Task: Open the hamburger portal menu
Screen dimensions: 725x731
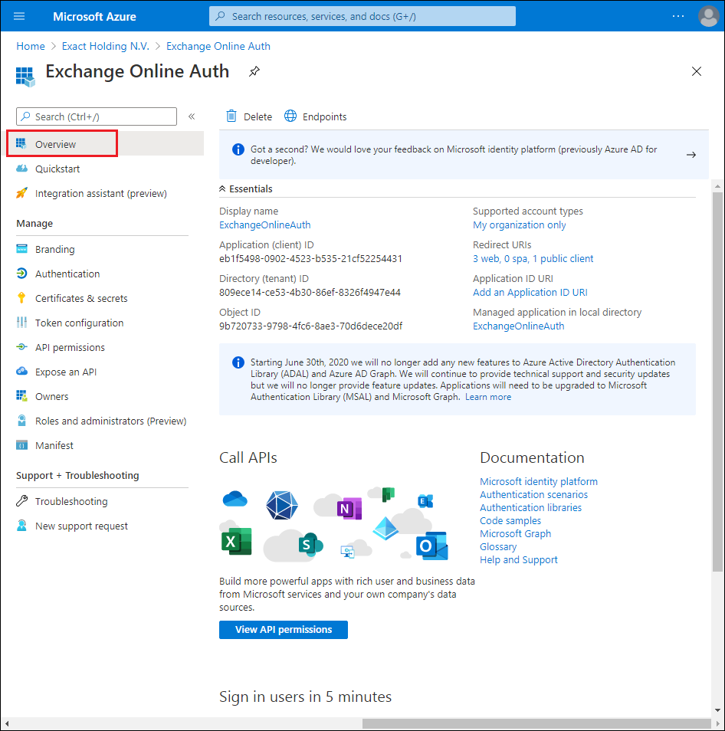Action: [19, 16]
